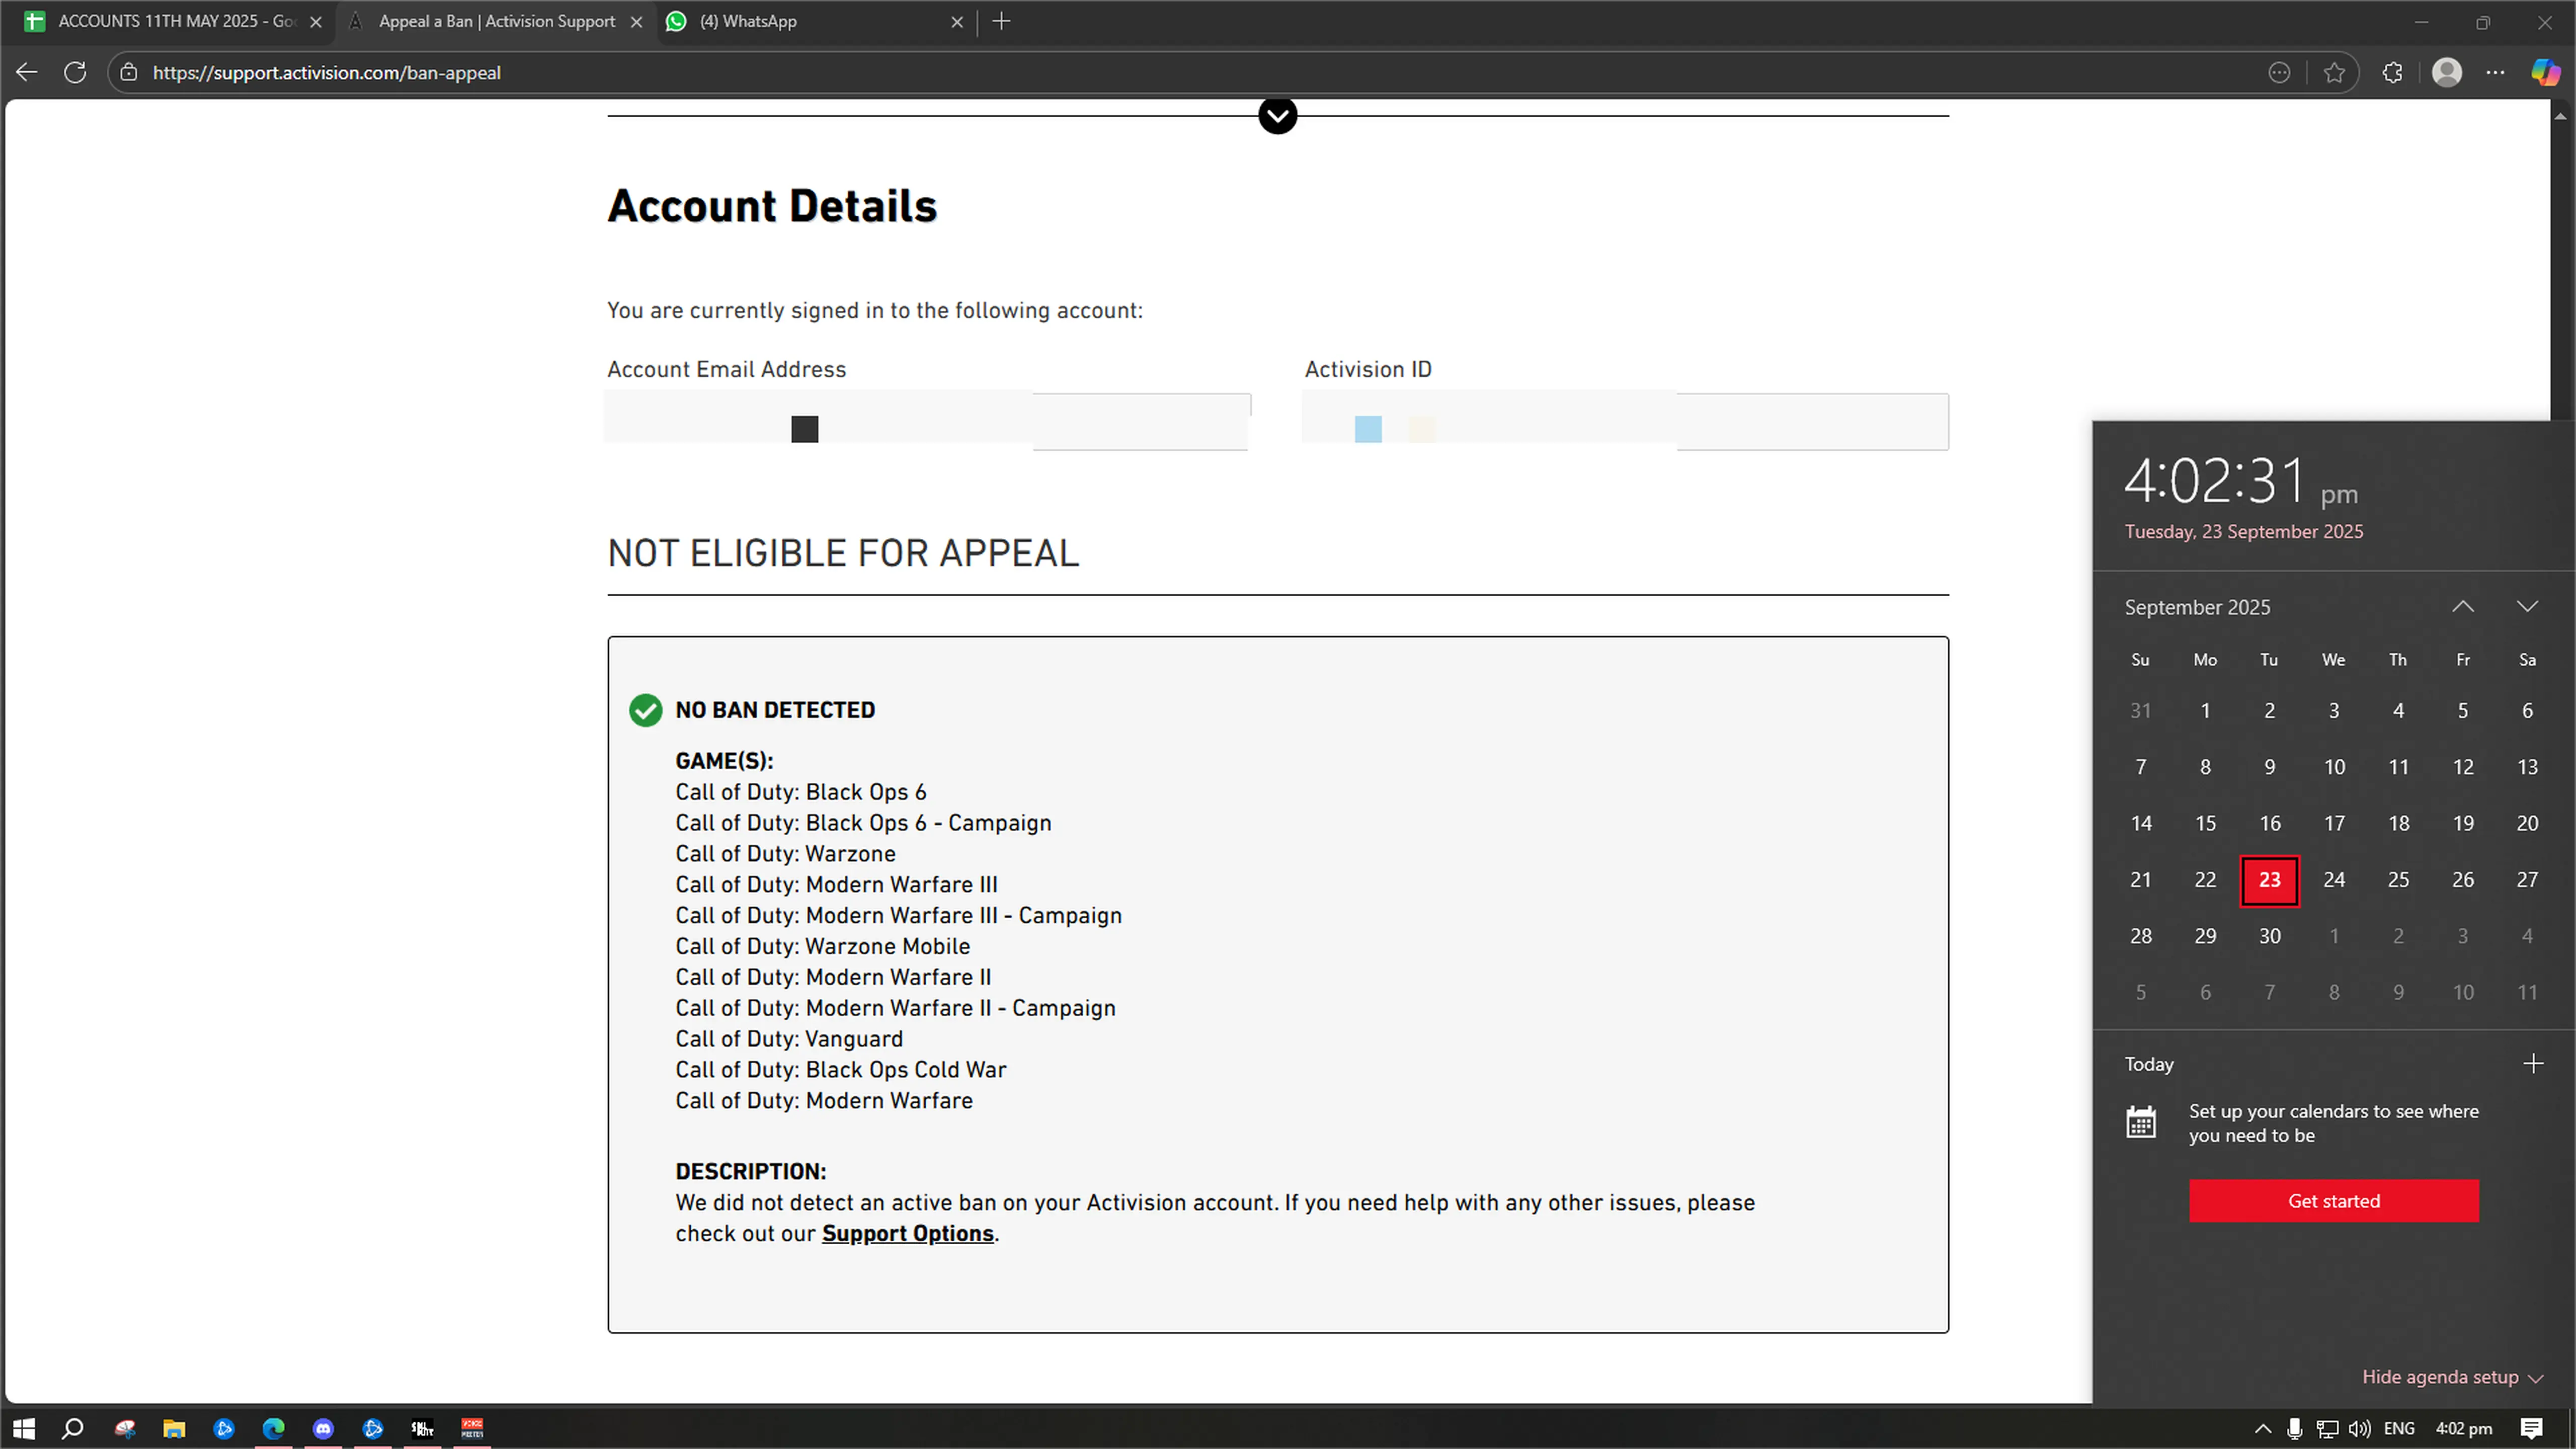Click the green No Ban Detected checkmark

[645, 710]
